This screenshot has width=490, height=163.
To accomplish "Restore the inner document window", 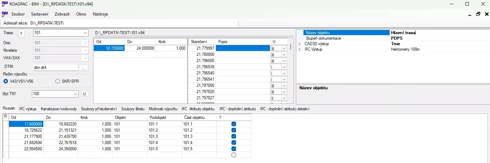I will (x=478, y=14).
